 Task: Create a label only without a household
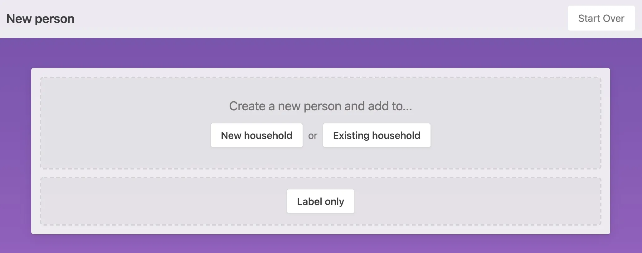[320, 201]
